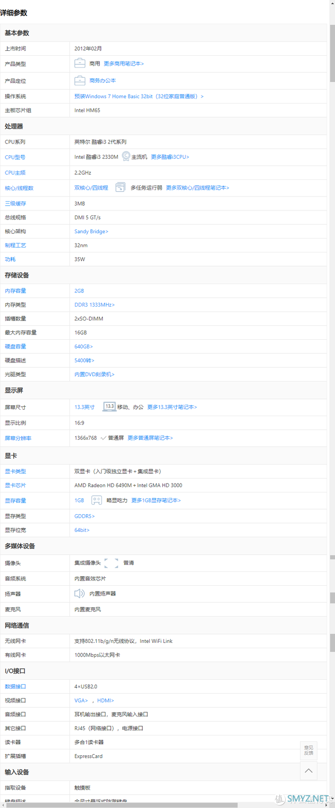Click the briefcase icon beside 商用
Viewport: 335px width, 808px height.
[80, 63]
